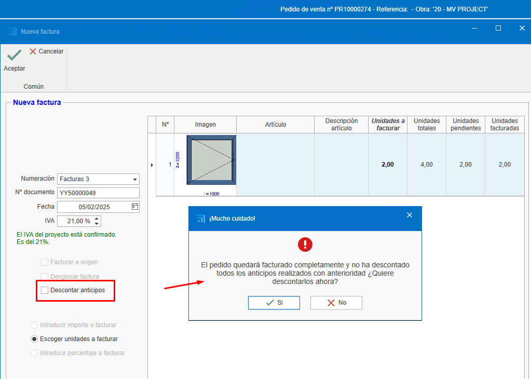This screenshot has width=531, height=379.
Task: Close the ¡Mucho cuidado! dialog
Action: 410,215
